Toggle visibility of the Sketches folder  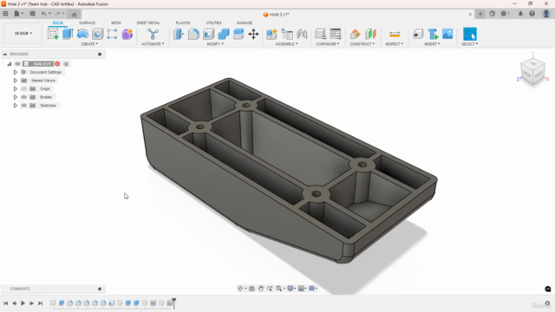(x=24, y=106)
